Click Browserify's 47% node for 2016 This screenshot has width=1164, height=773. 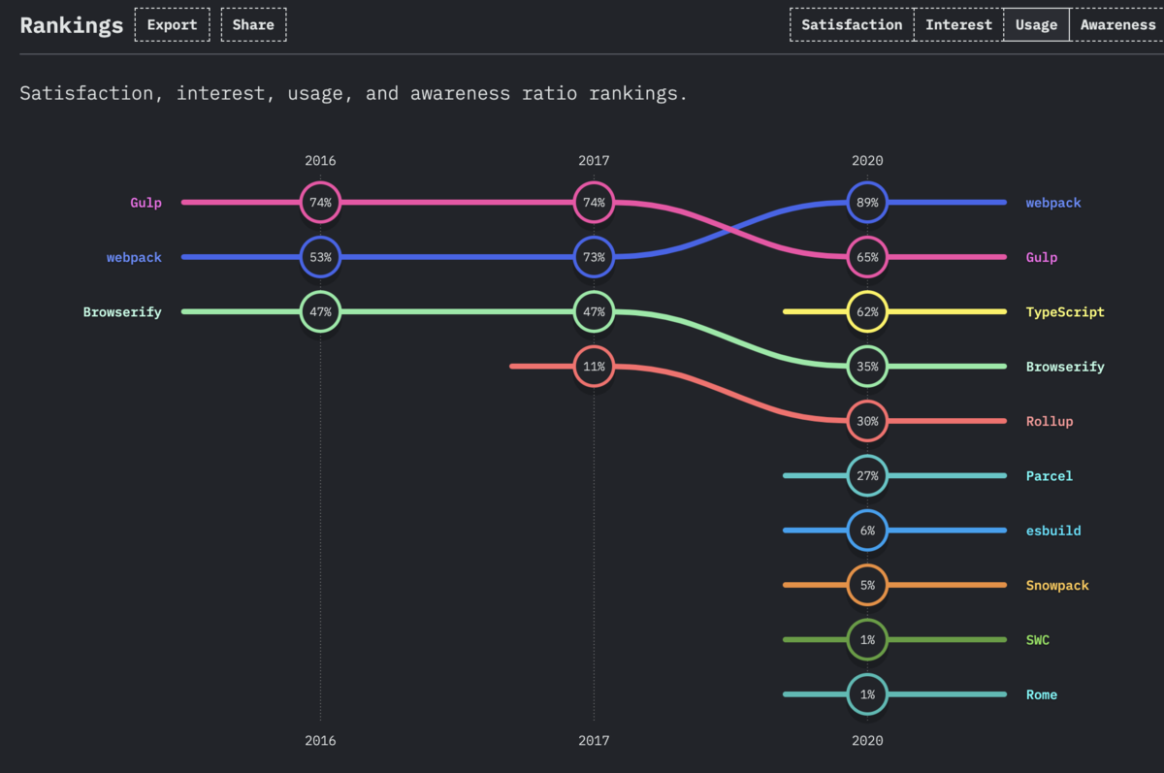point(320,312)
